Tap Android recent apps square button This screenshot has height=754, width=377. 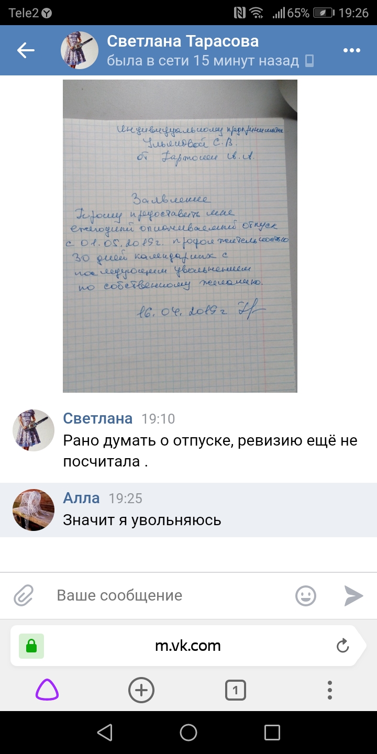(272, 732)
